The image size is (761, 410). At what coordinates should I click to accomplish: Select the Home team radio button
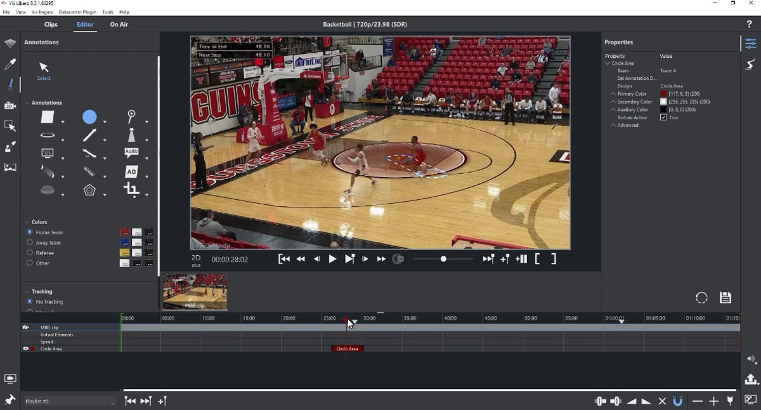pos(30,232)
